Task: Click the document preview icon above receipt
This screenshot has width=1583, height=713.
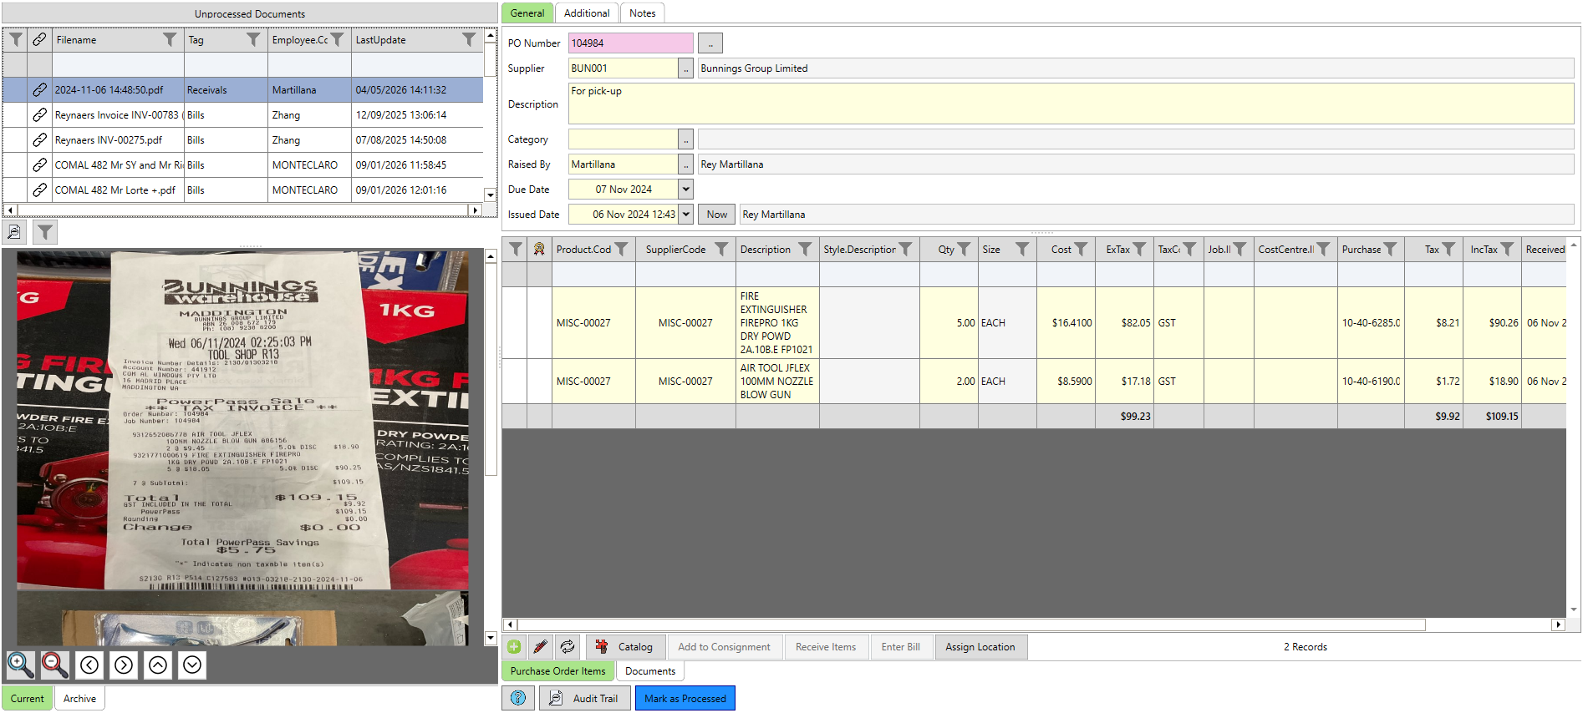Action: (14, 232)
